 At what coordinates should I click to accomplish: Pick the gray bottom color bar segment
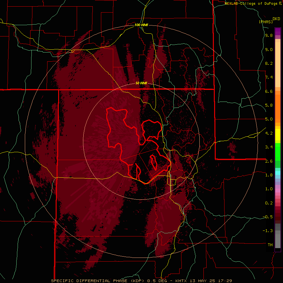(x=278, y=242)
